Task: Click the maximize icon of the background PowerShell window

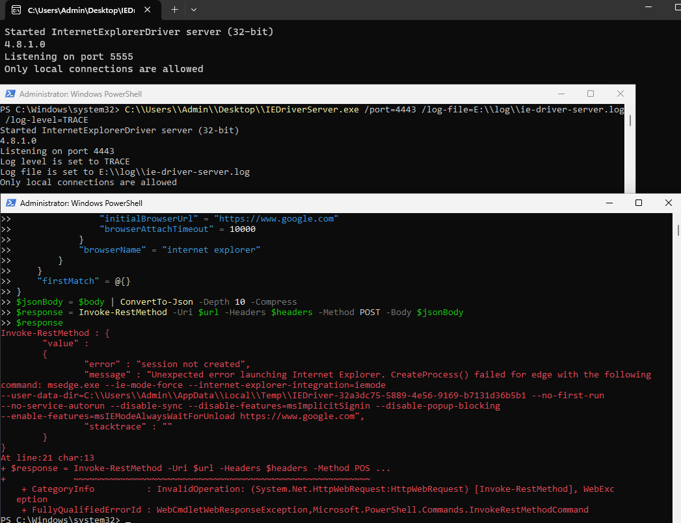Action: click(x=591, y=94)
